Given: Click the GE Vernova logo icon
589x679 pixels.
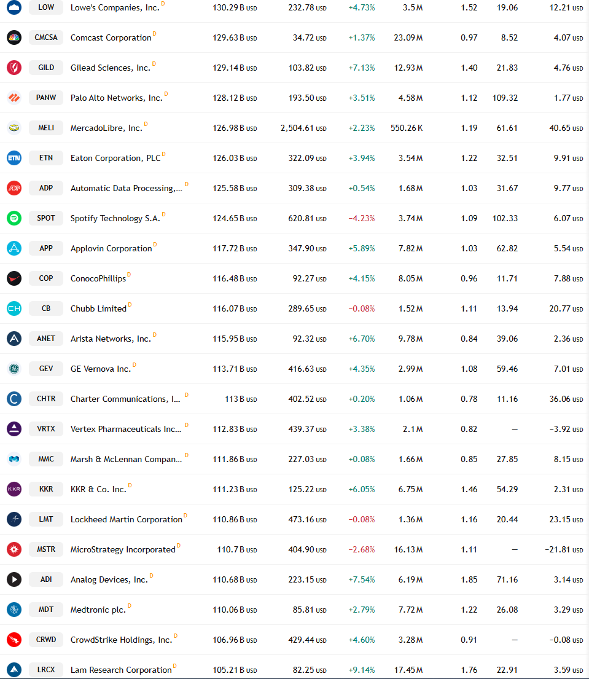Looking at the screenshot, I should 14,369.
